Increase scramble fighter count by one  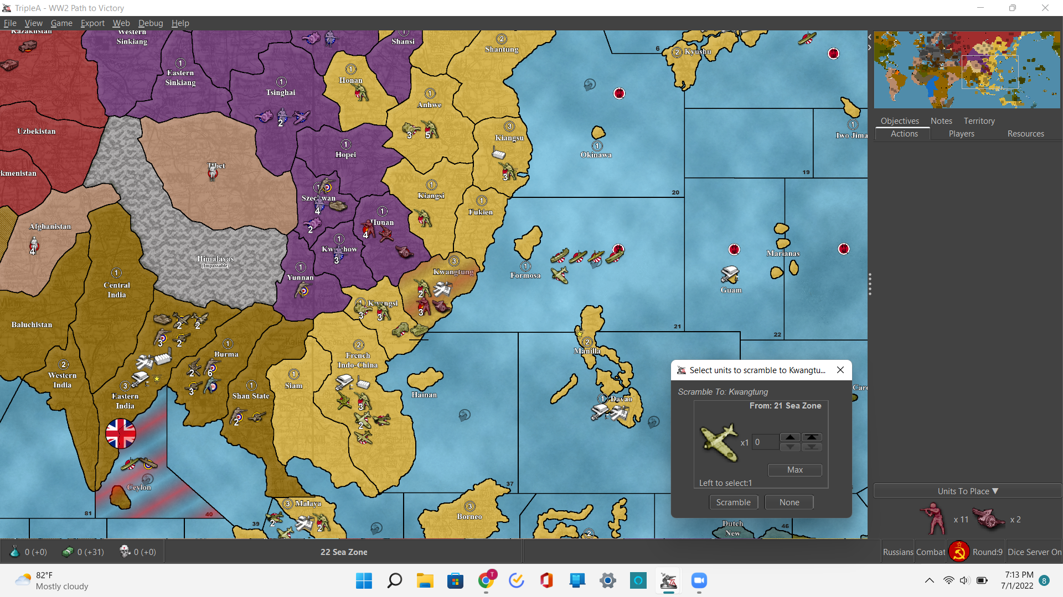790,437
